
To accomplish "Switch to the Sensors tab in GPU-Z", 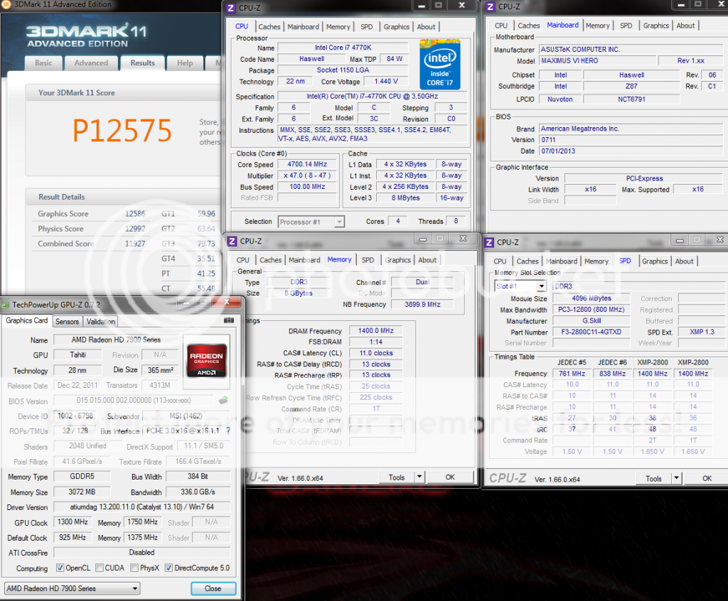I will 67,321.
